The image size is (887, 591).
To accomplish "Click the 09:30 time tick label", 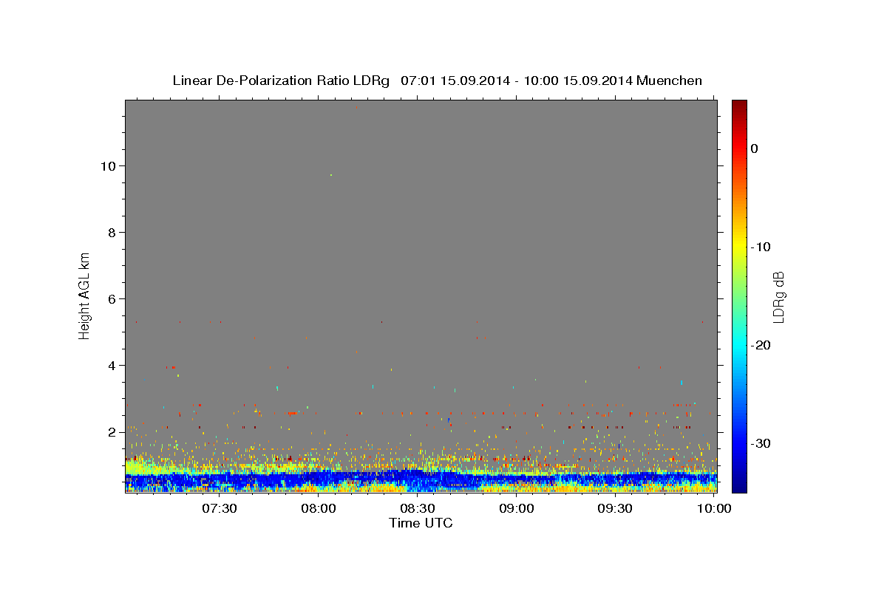I will tap(615, 509).
